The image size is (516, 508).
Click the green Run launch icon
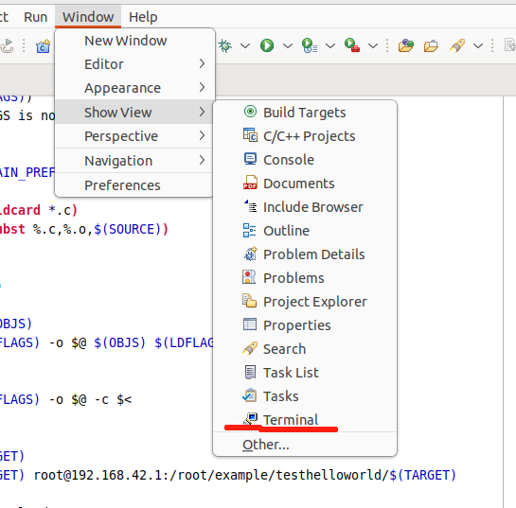coord(267,45)
